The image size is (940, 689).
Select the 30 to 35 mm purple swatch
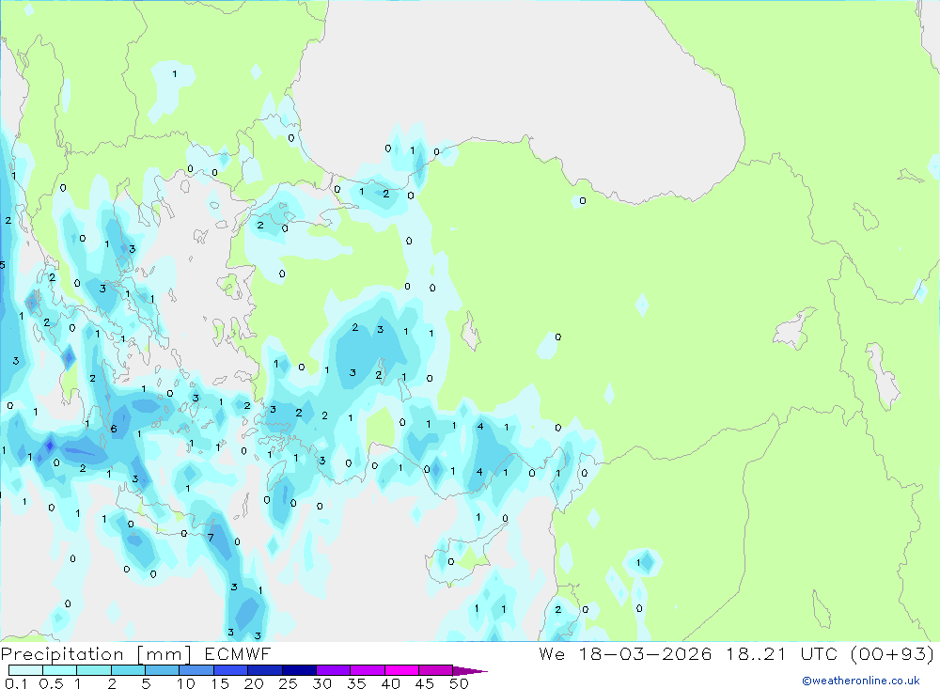click(334, 670)
